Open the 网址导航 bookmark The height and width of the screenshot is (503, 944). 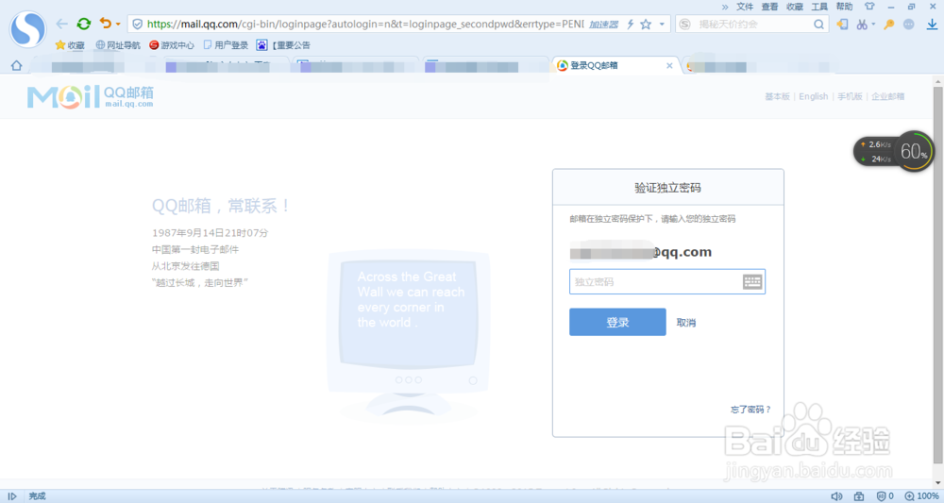(118, 45)
